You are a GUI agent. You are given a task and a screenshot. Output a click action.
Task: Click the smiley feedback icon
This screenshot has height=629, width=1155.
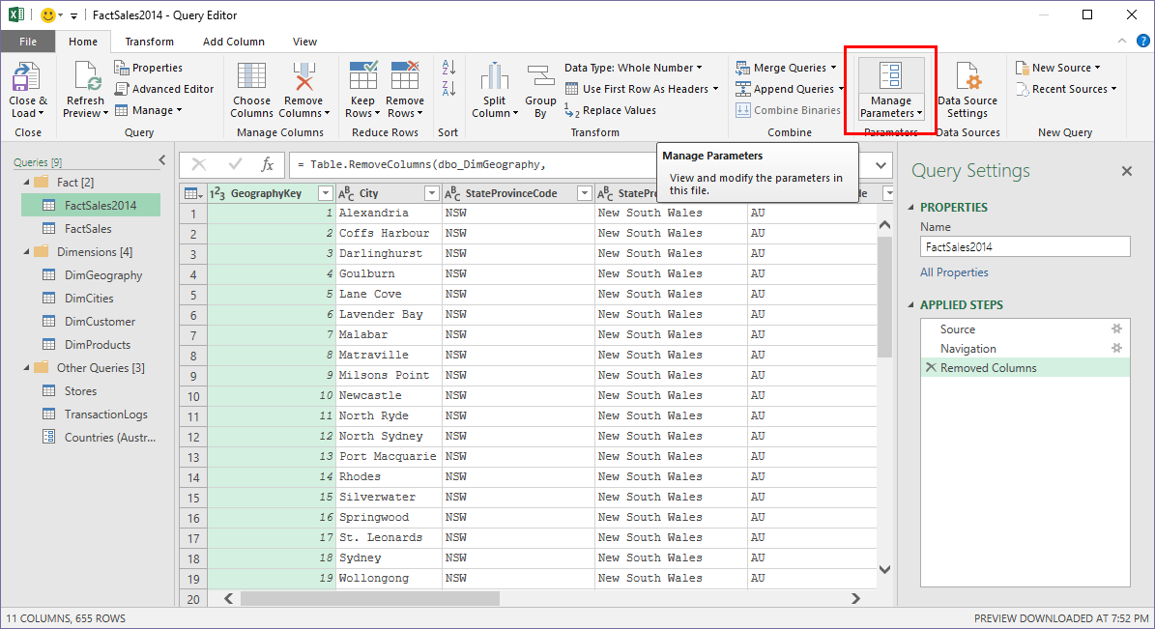(48, 14)
